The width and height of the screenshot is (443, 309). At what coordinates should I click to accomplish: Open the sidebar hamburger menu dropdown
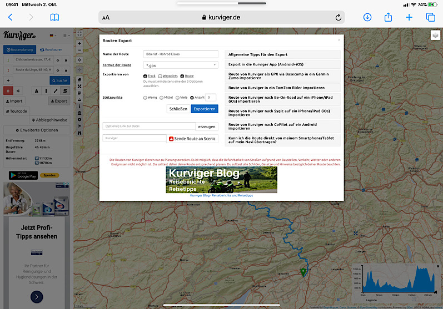pos(66,36)
